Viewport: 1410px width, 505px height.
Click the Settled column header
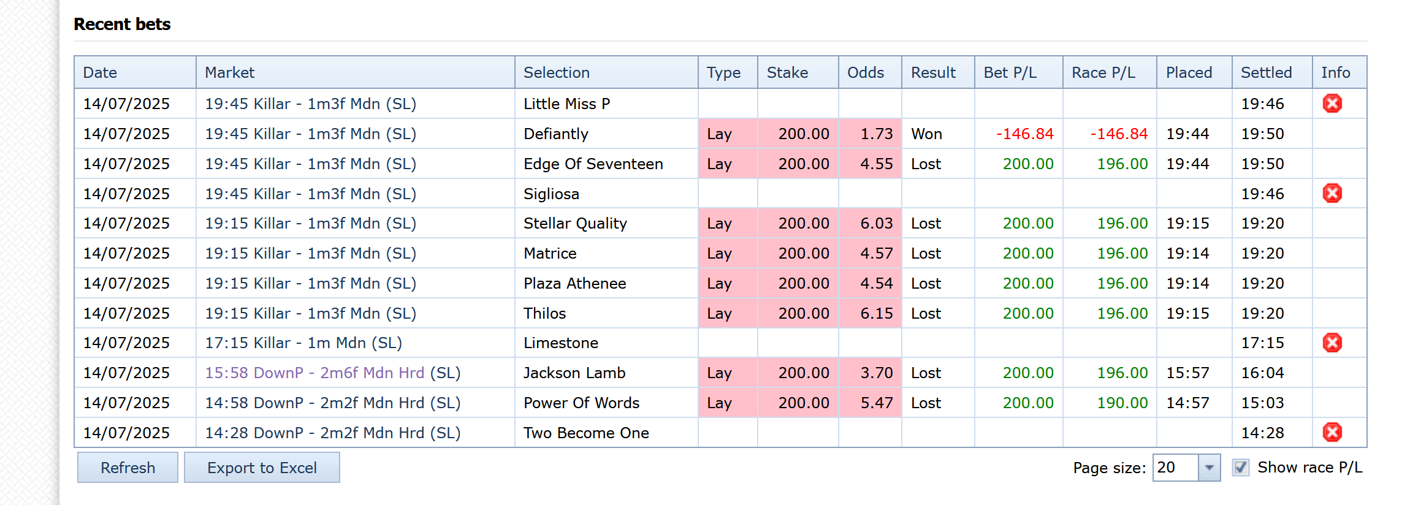click(1266, 72)
